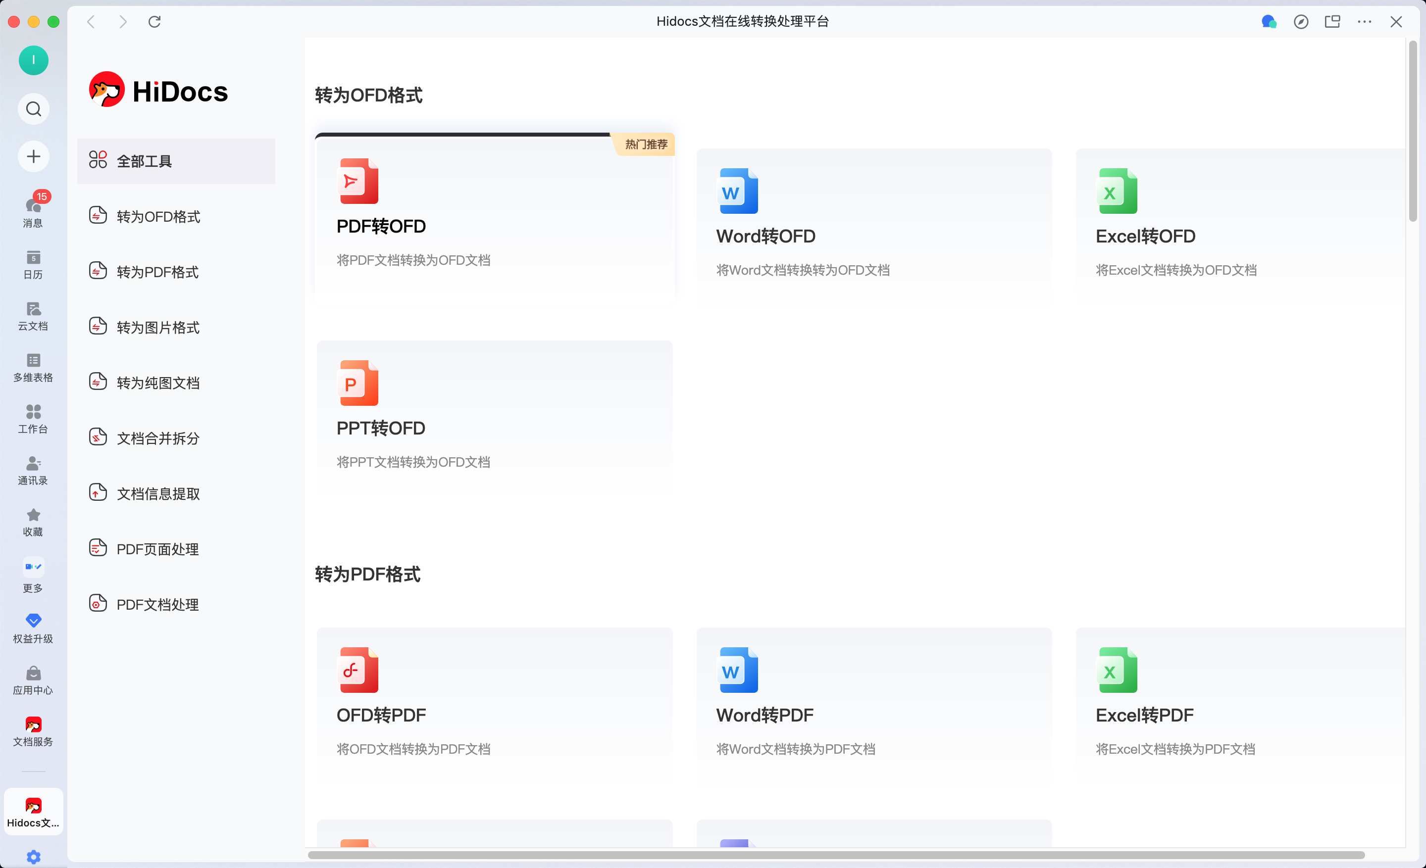Open the 多维表格 sidebar item
1426x868 pixels.
point(34,367)
